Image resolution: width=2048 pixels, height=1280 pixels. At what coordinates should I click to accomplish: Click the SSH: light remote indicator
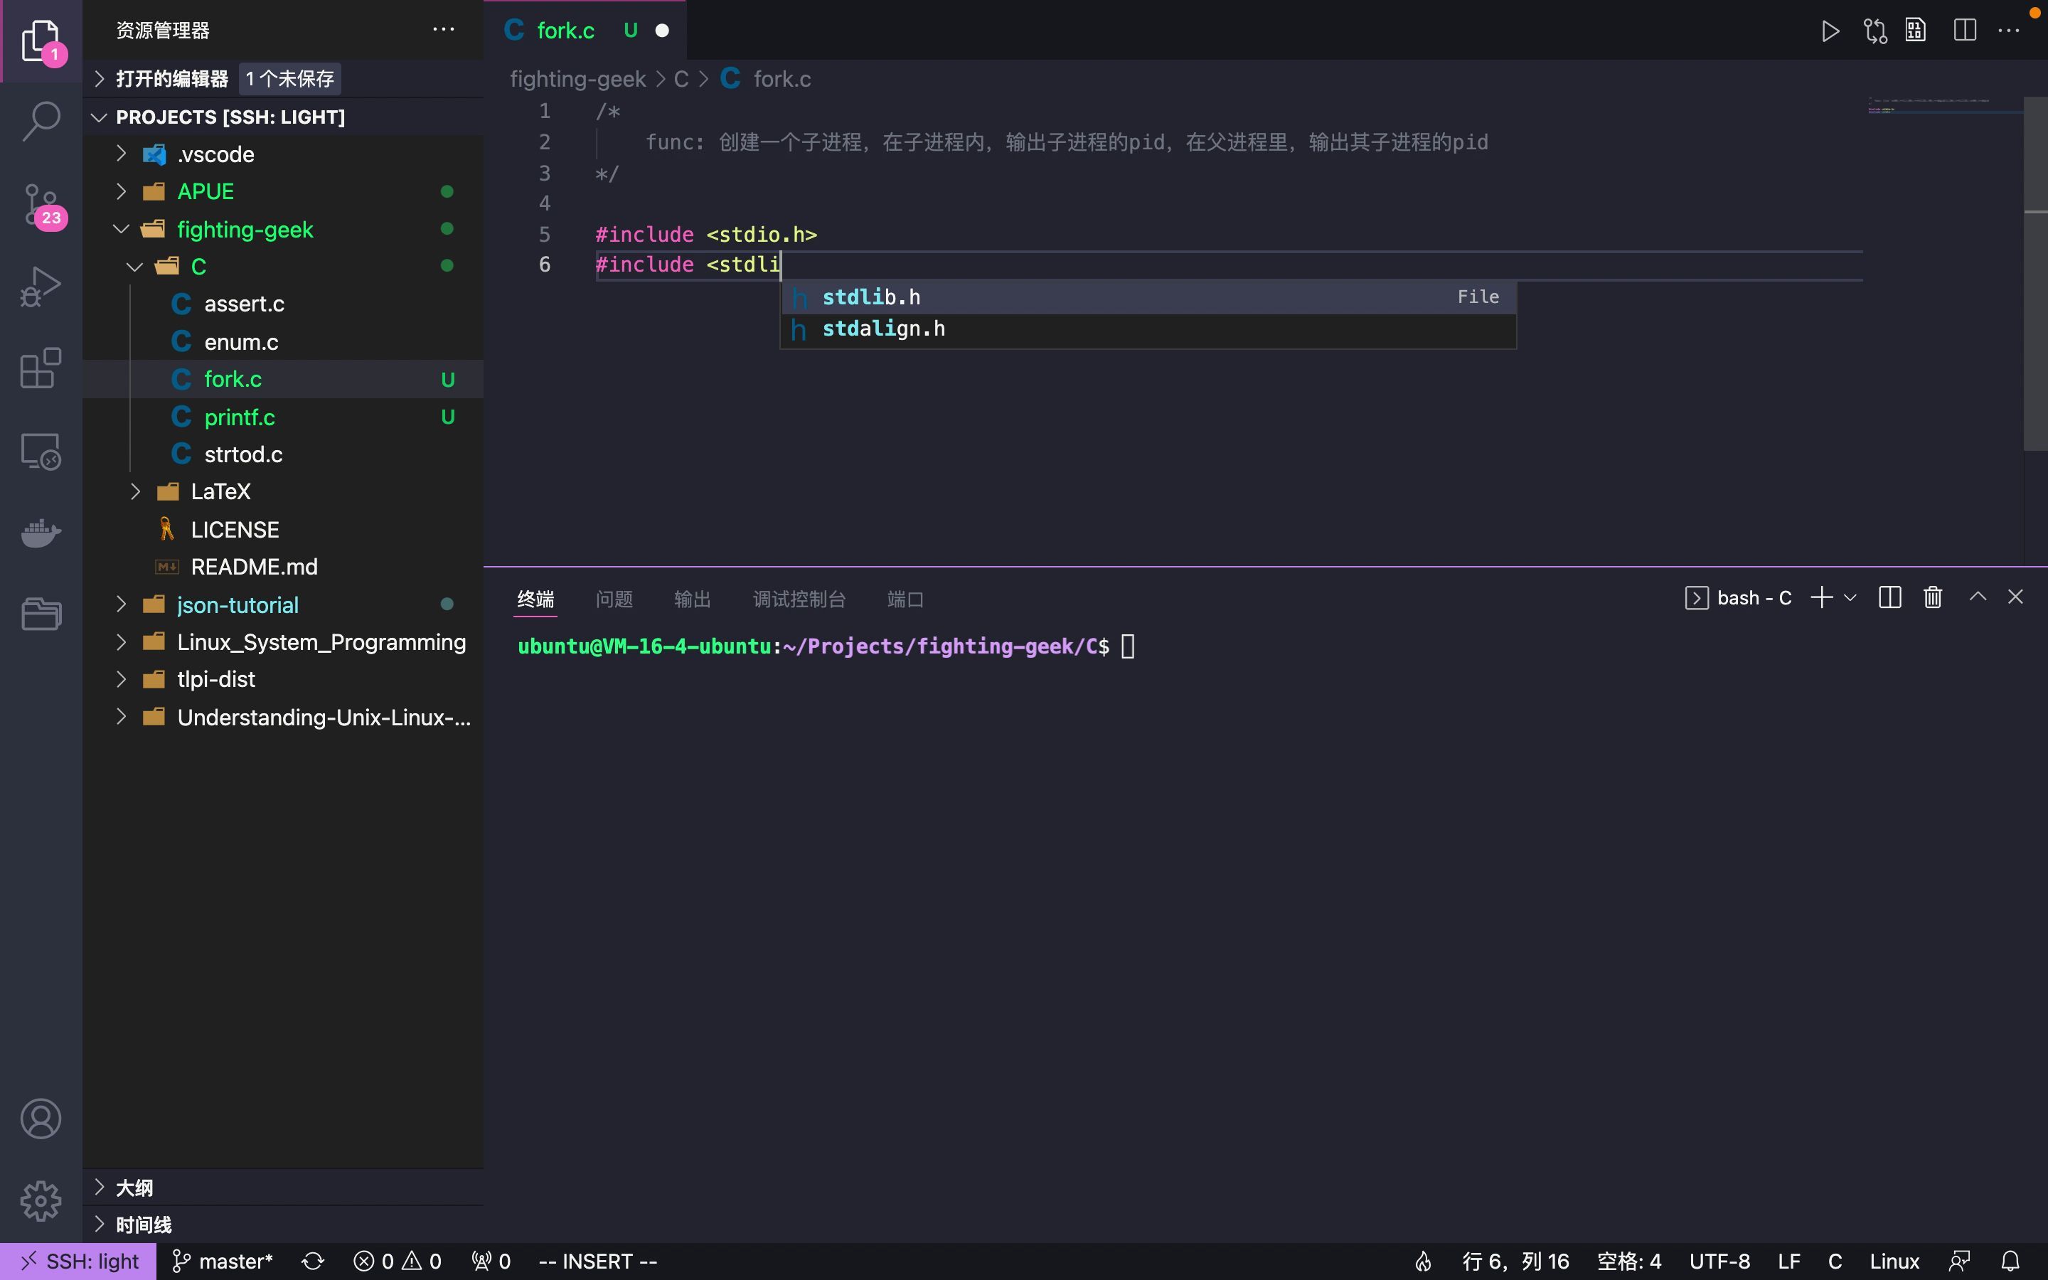(x=78, y=1262)
